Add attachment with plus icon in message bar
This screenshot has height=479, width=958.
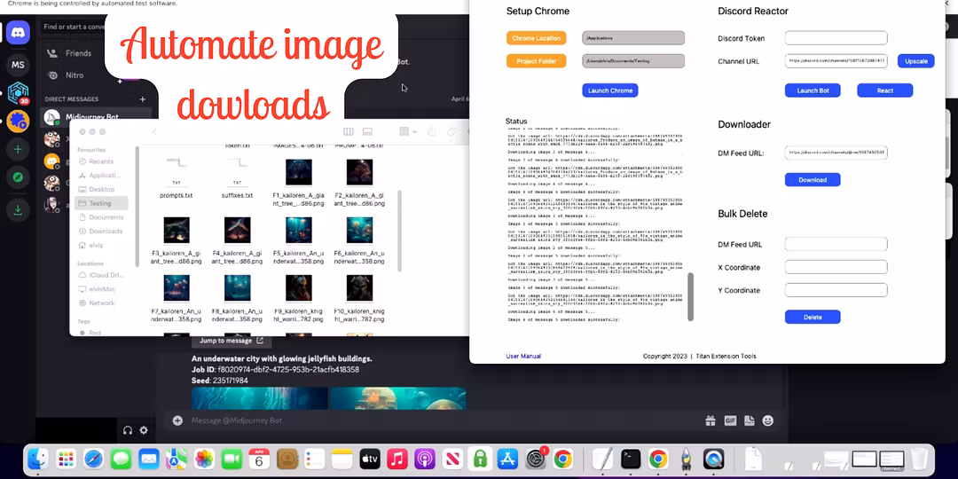(177, 420)
